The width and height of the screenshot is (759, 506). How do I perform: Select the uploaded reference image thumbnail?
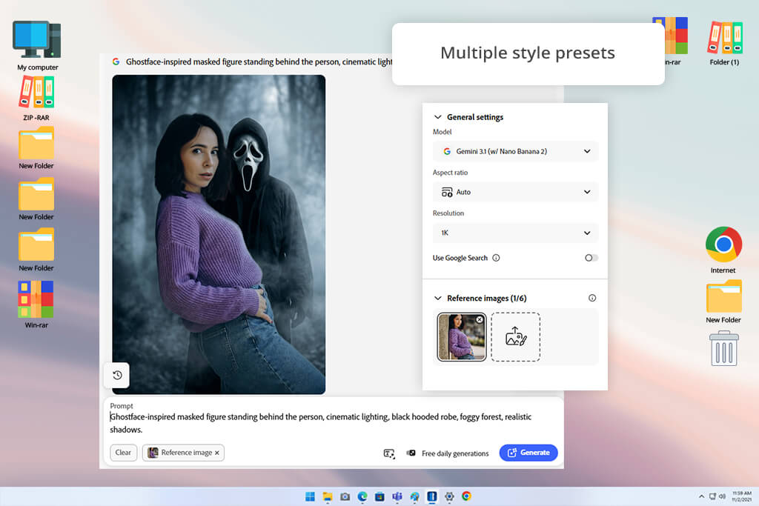(461, 337)
